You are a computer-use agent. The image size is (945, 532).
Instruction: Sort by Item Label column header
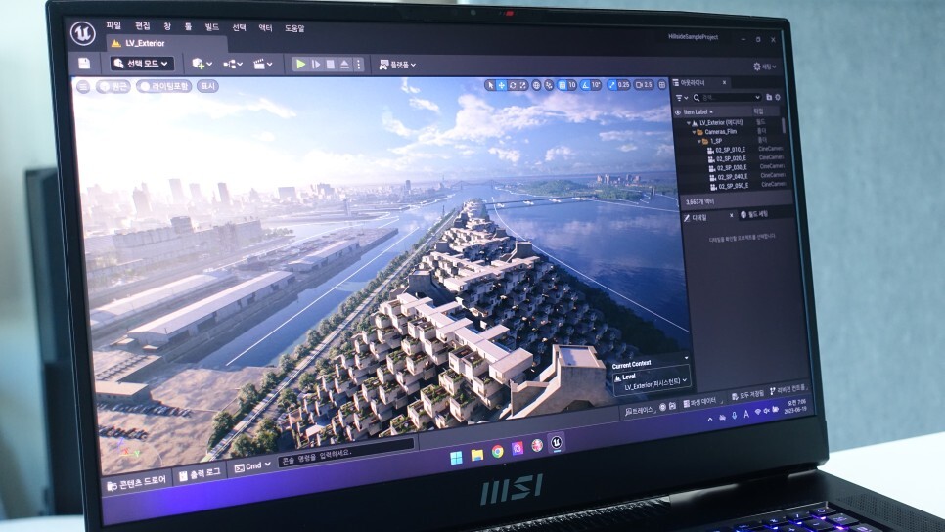(x=698, y=112)
